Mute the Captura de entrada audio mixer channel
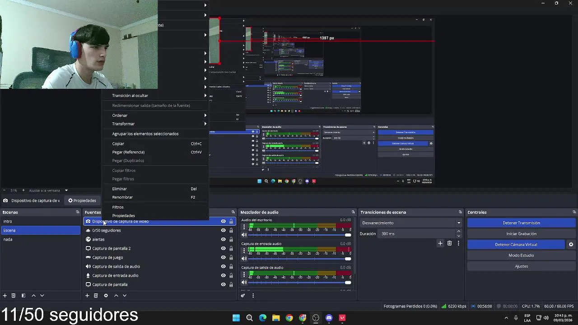The height and width of the screenshot is (325, 578). 244,259
